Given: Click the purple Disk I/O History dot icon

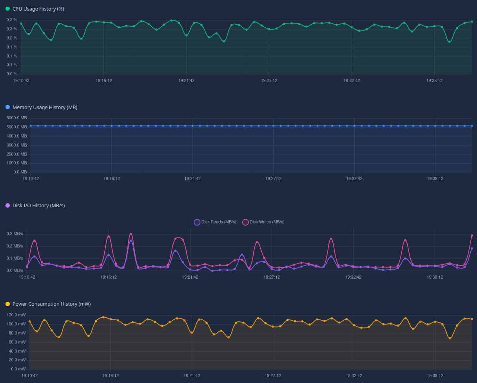Looking at the screenshot, I should point(7,205).
